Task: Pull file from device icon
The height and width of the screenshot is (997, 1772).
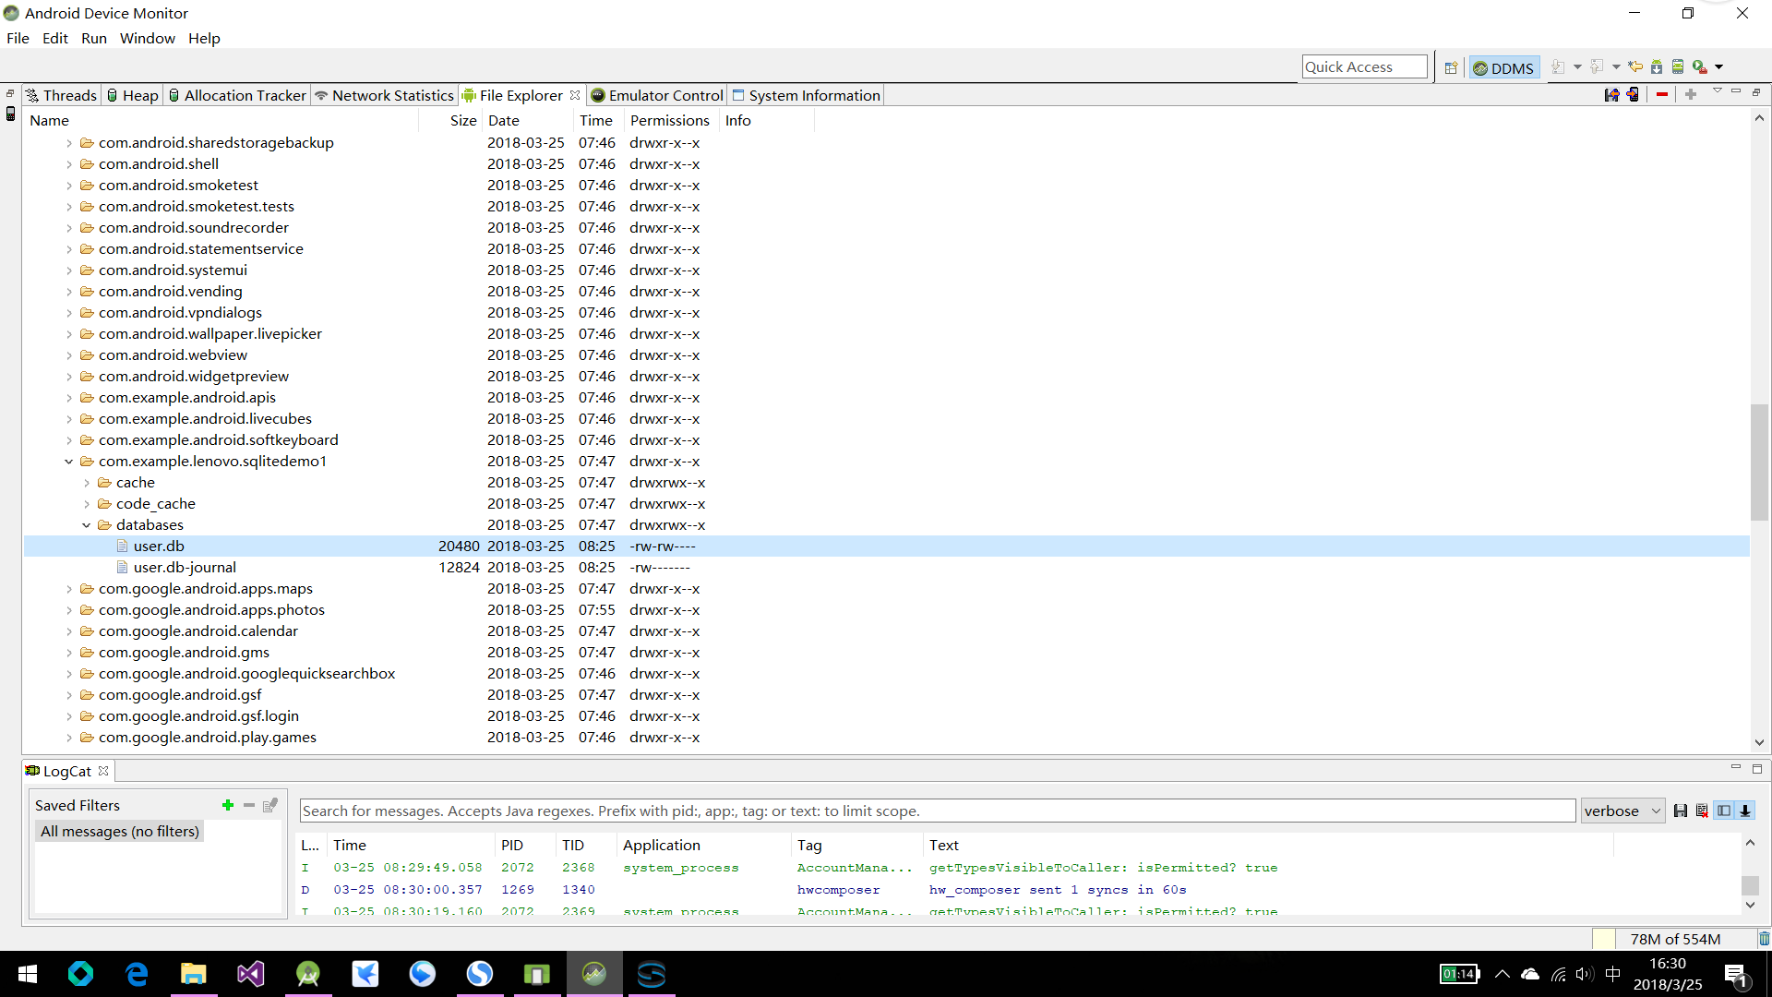Action: [1611, 94]
